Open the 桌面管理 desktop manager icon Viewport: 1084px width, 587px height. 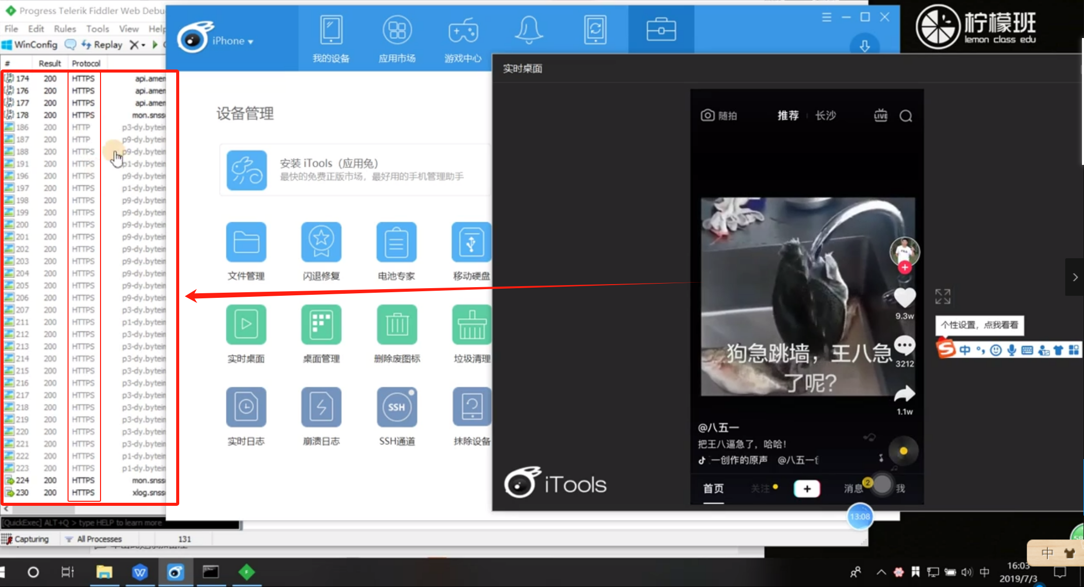coord(321,325)
